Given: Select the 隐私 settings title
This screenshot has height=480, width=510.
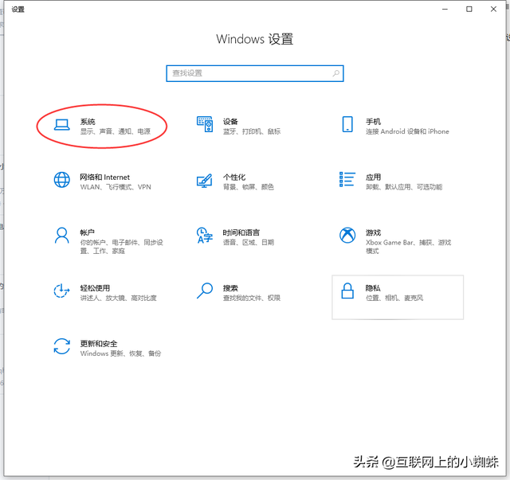Looking at the screenshot, I should click(373, 288).
